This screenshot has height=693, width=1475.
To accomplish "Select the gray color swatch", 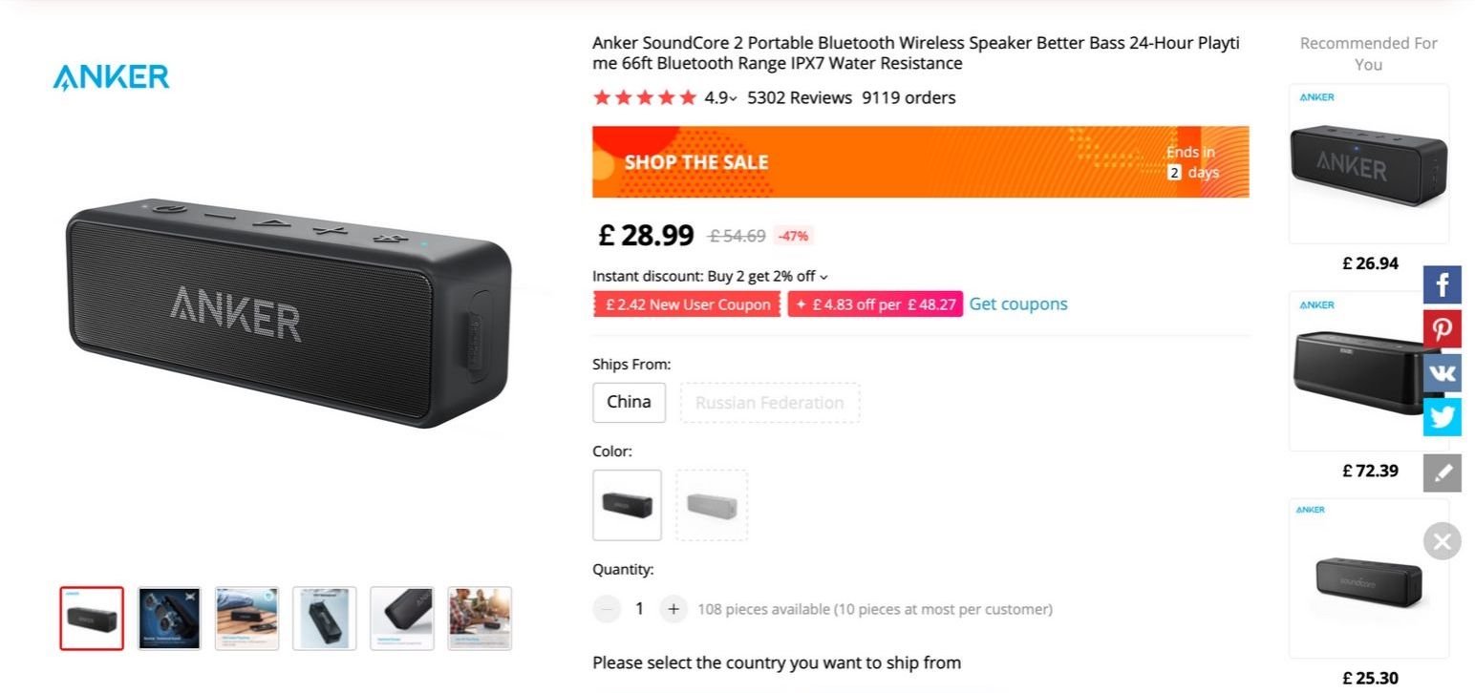I will 711,505.
